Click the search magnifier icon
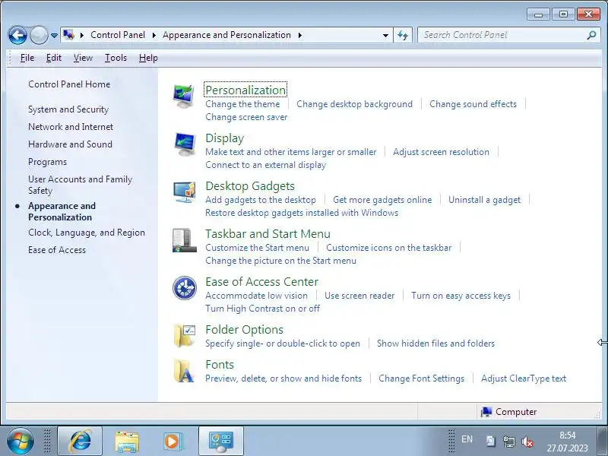 click(591, 35)
